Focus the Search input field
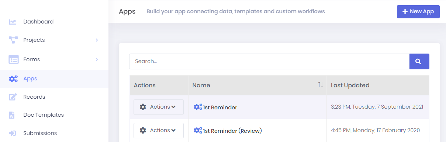446x142 pixels. coord(269,62)
